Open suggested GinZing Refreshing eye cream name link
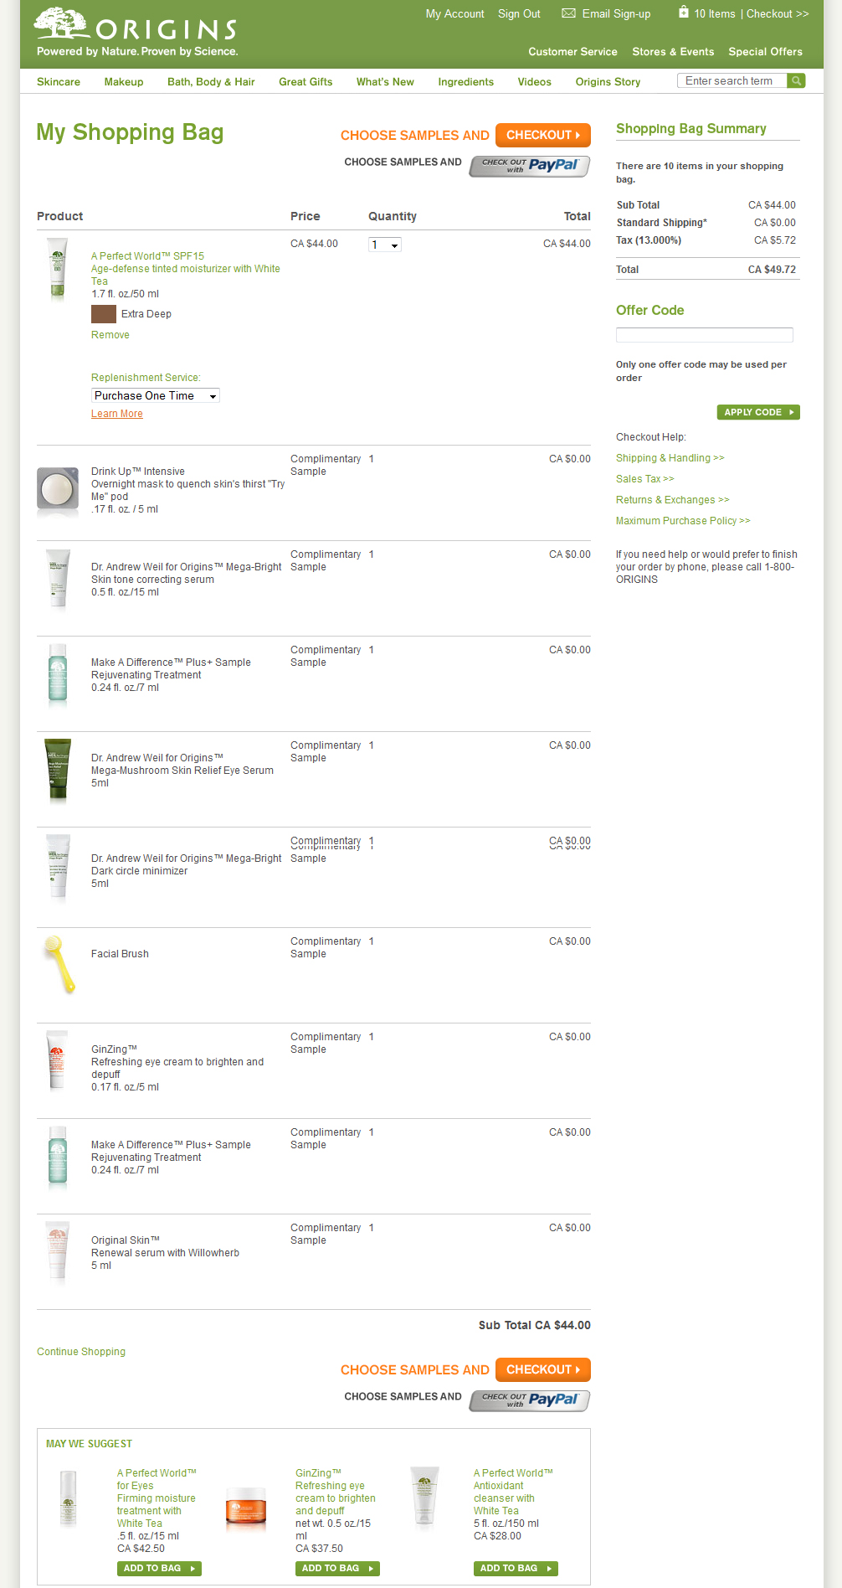 (336, 1493)
